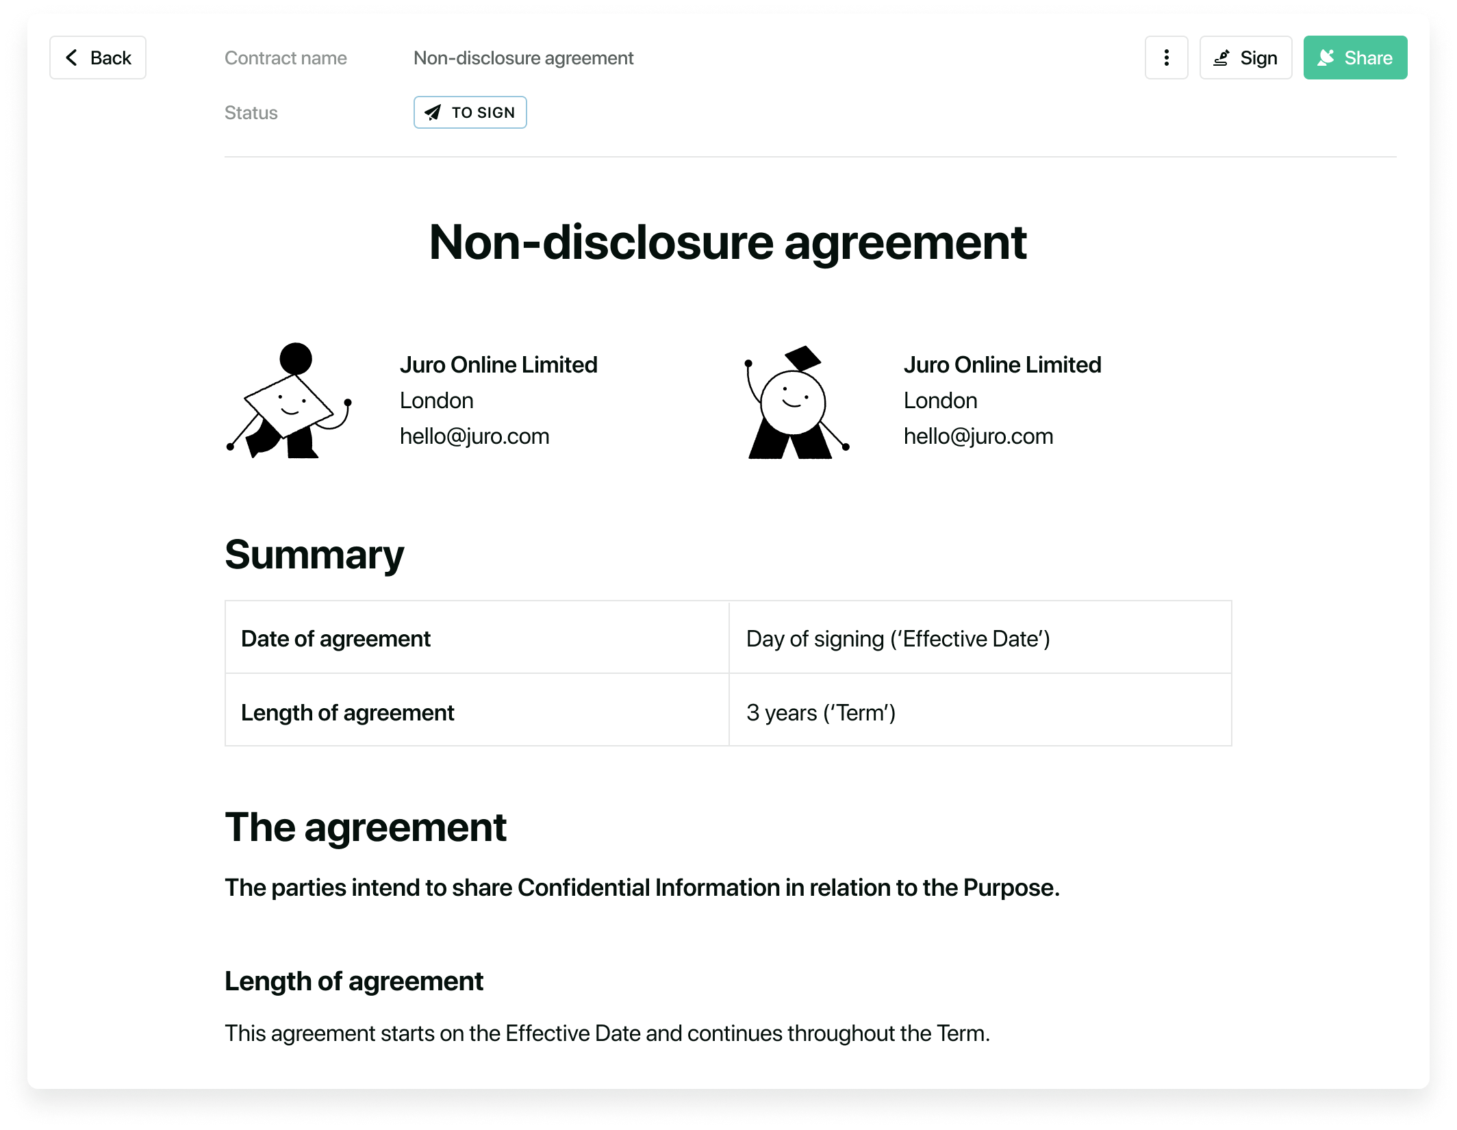This screenshot has height=1130, width=1457.
Task: Click the Back button
Action: click(x=98, y=58)
